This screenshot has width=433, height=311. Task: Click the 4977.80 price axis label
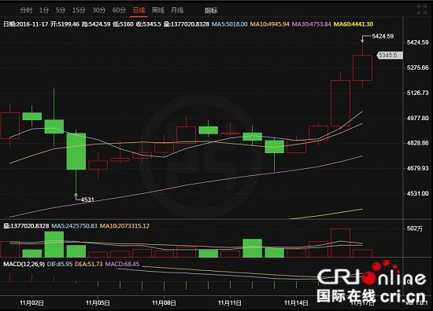point(417,118)
